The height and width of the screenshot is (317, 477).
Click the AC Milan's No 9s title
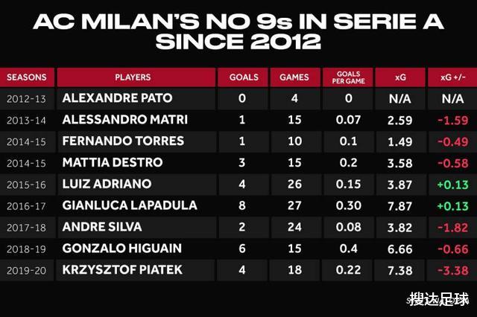pyautogui.click(x=238, y=30)
